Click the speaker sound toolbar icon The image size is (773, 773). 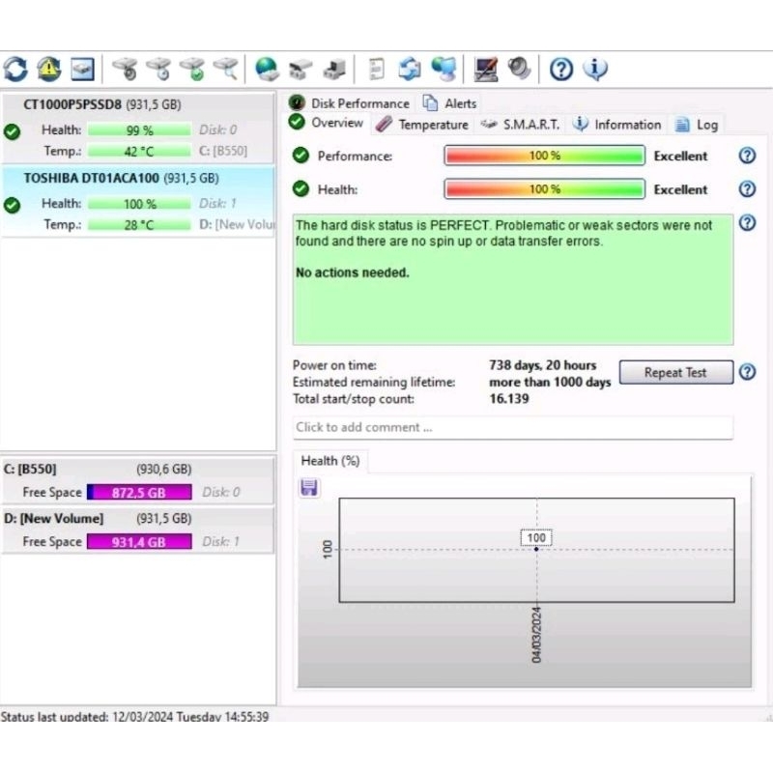[519, 69]
